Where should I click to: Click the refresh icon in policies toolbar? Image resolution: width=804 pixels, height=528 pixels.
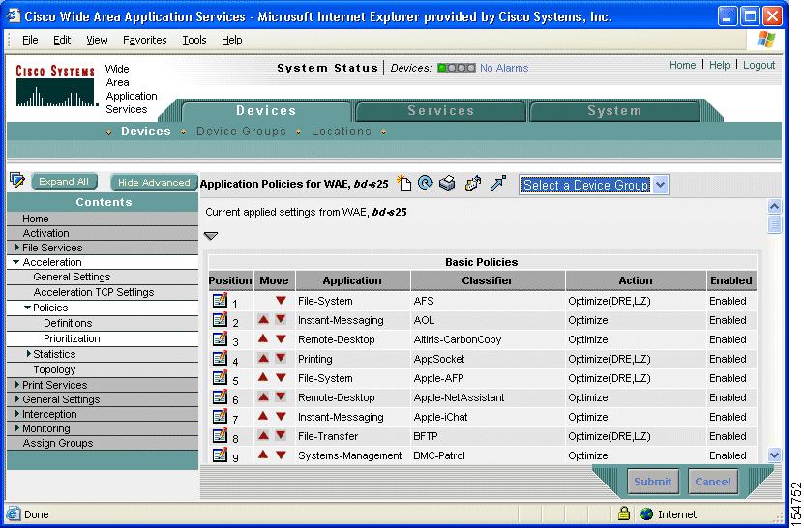[425, 183]
